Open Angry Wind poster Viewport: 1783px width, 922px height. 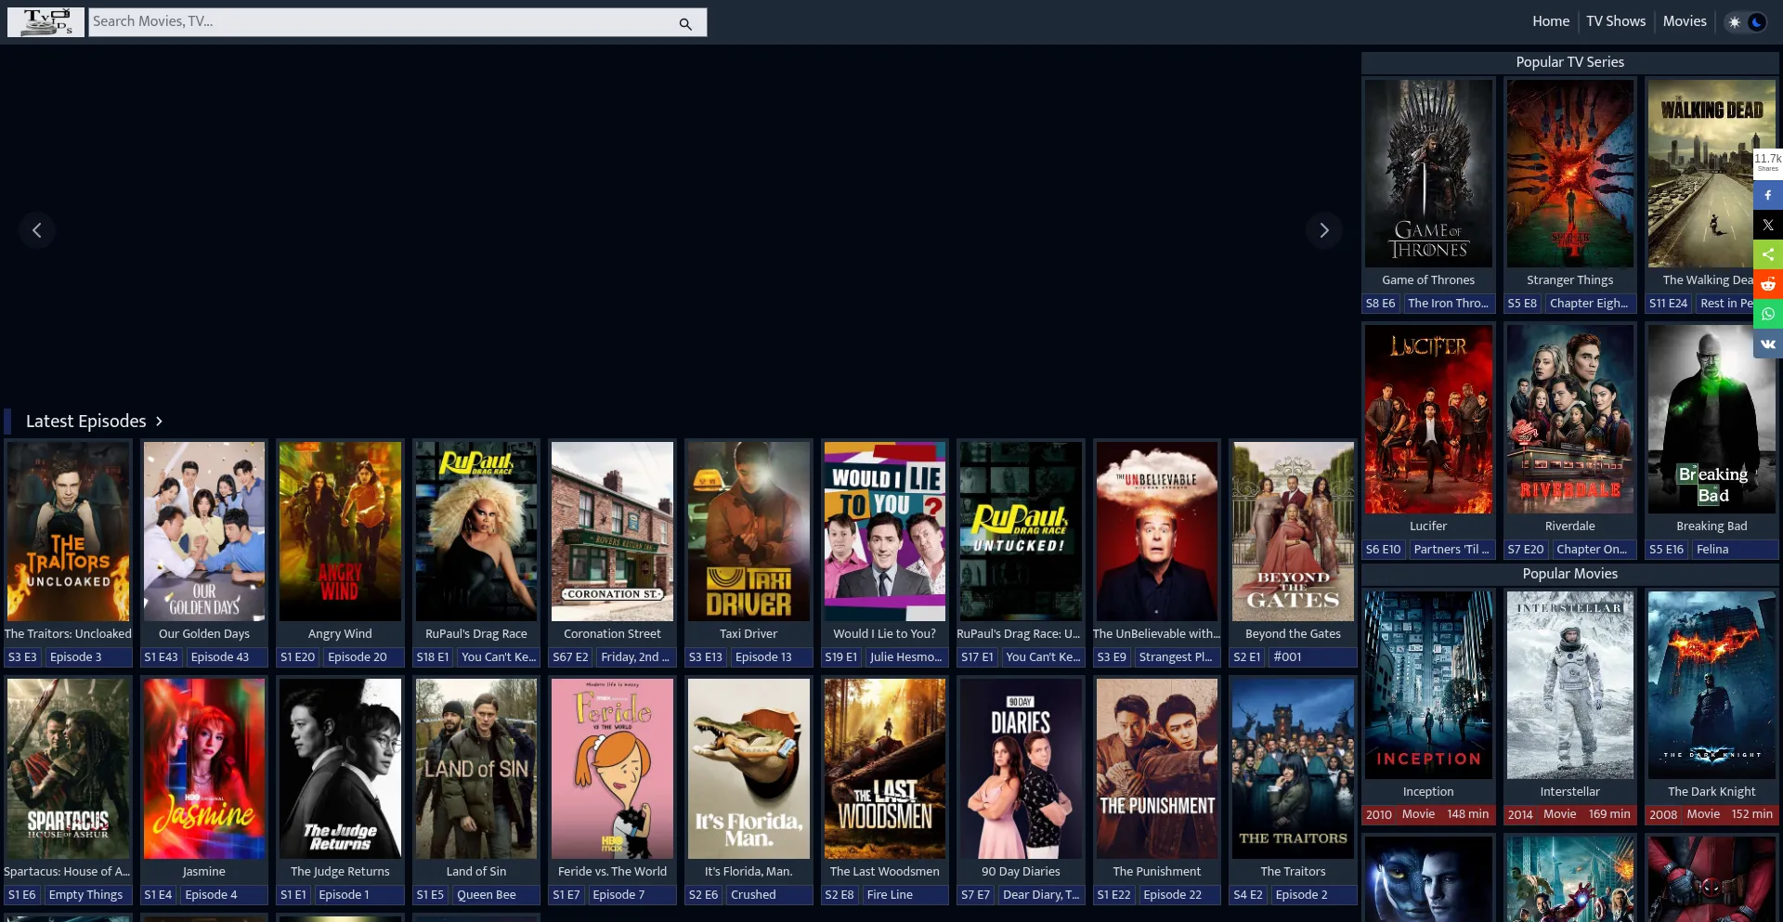click(340, 531)
